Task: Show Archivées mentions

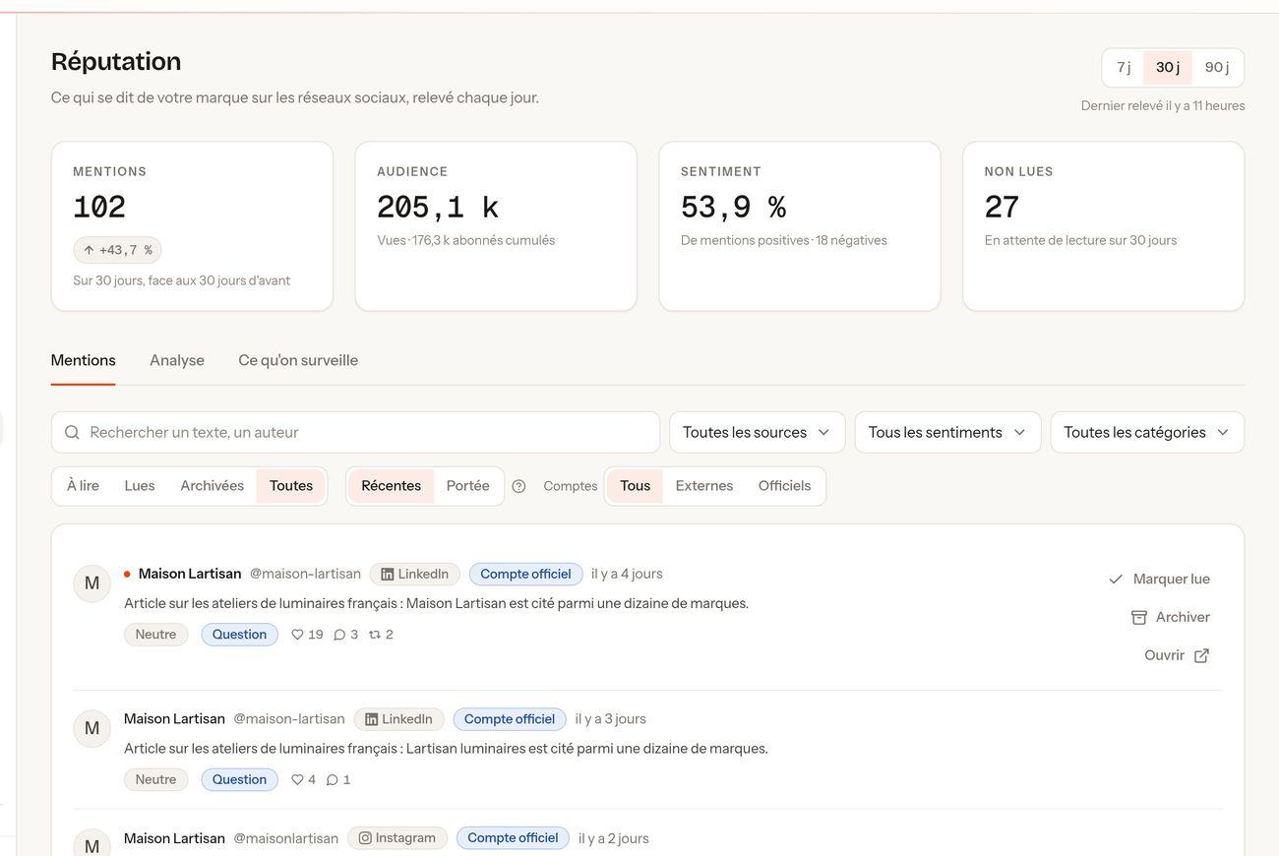Action: pyautogui.click(x=212, y=486)
